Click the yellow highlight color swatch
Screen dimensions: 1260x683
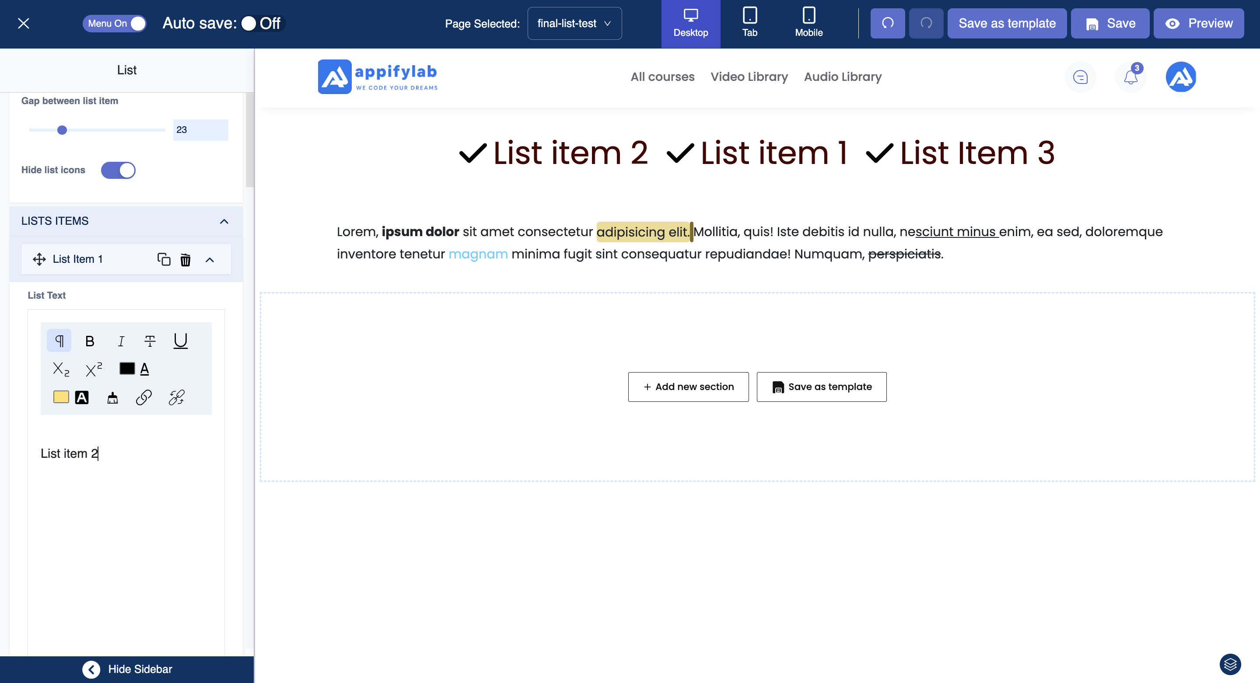tap(61, 397)
